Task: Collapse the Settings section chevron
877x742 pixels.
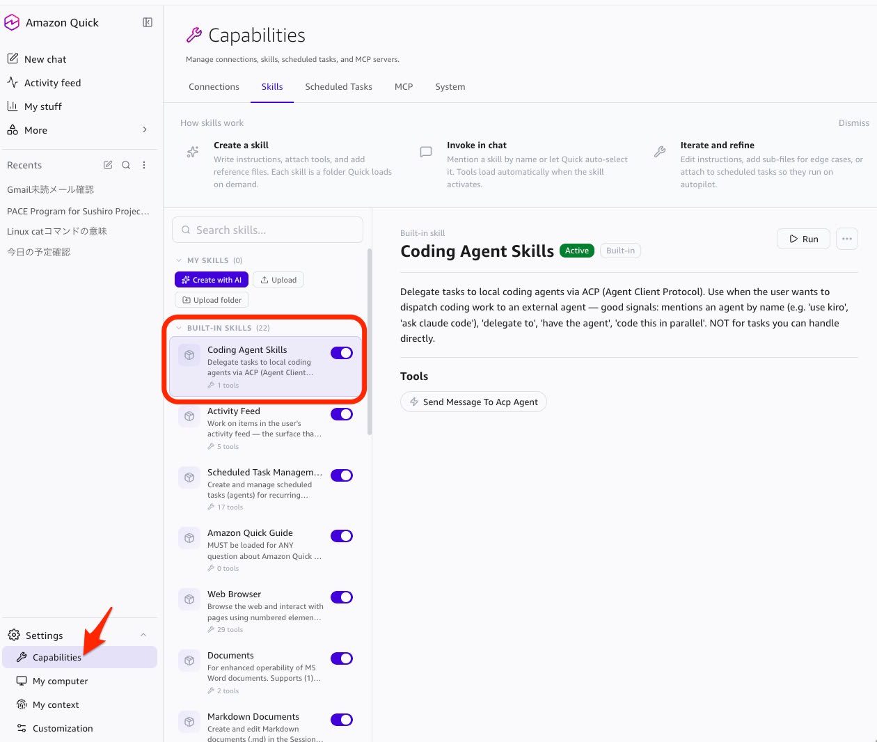Action: [143, 635]
